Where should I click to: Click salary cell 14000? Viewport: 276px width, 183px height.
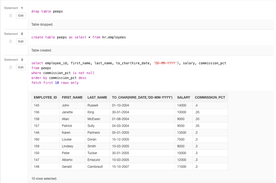click(x=184, y=105)
